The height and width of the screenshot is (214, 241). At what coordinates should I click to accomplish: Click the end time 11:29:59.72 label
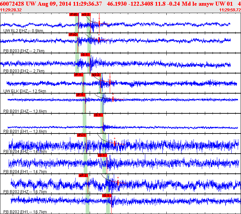pyautogui.click(x=230, y=10)
